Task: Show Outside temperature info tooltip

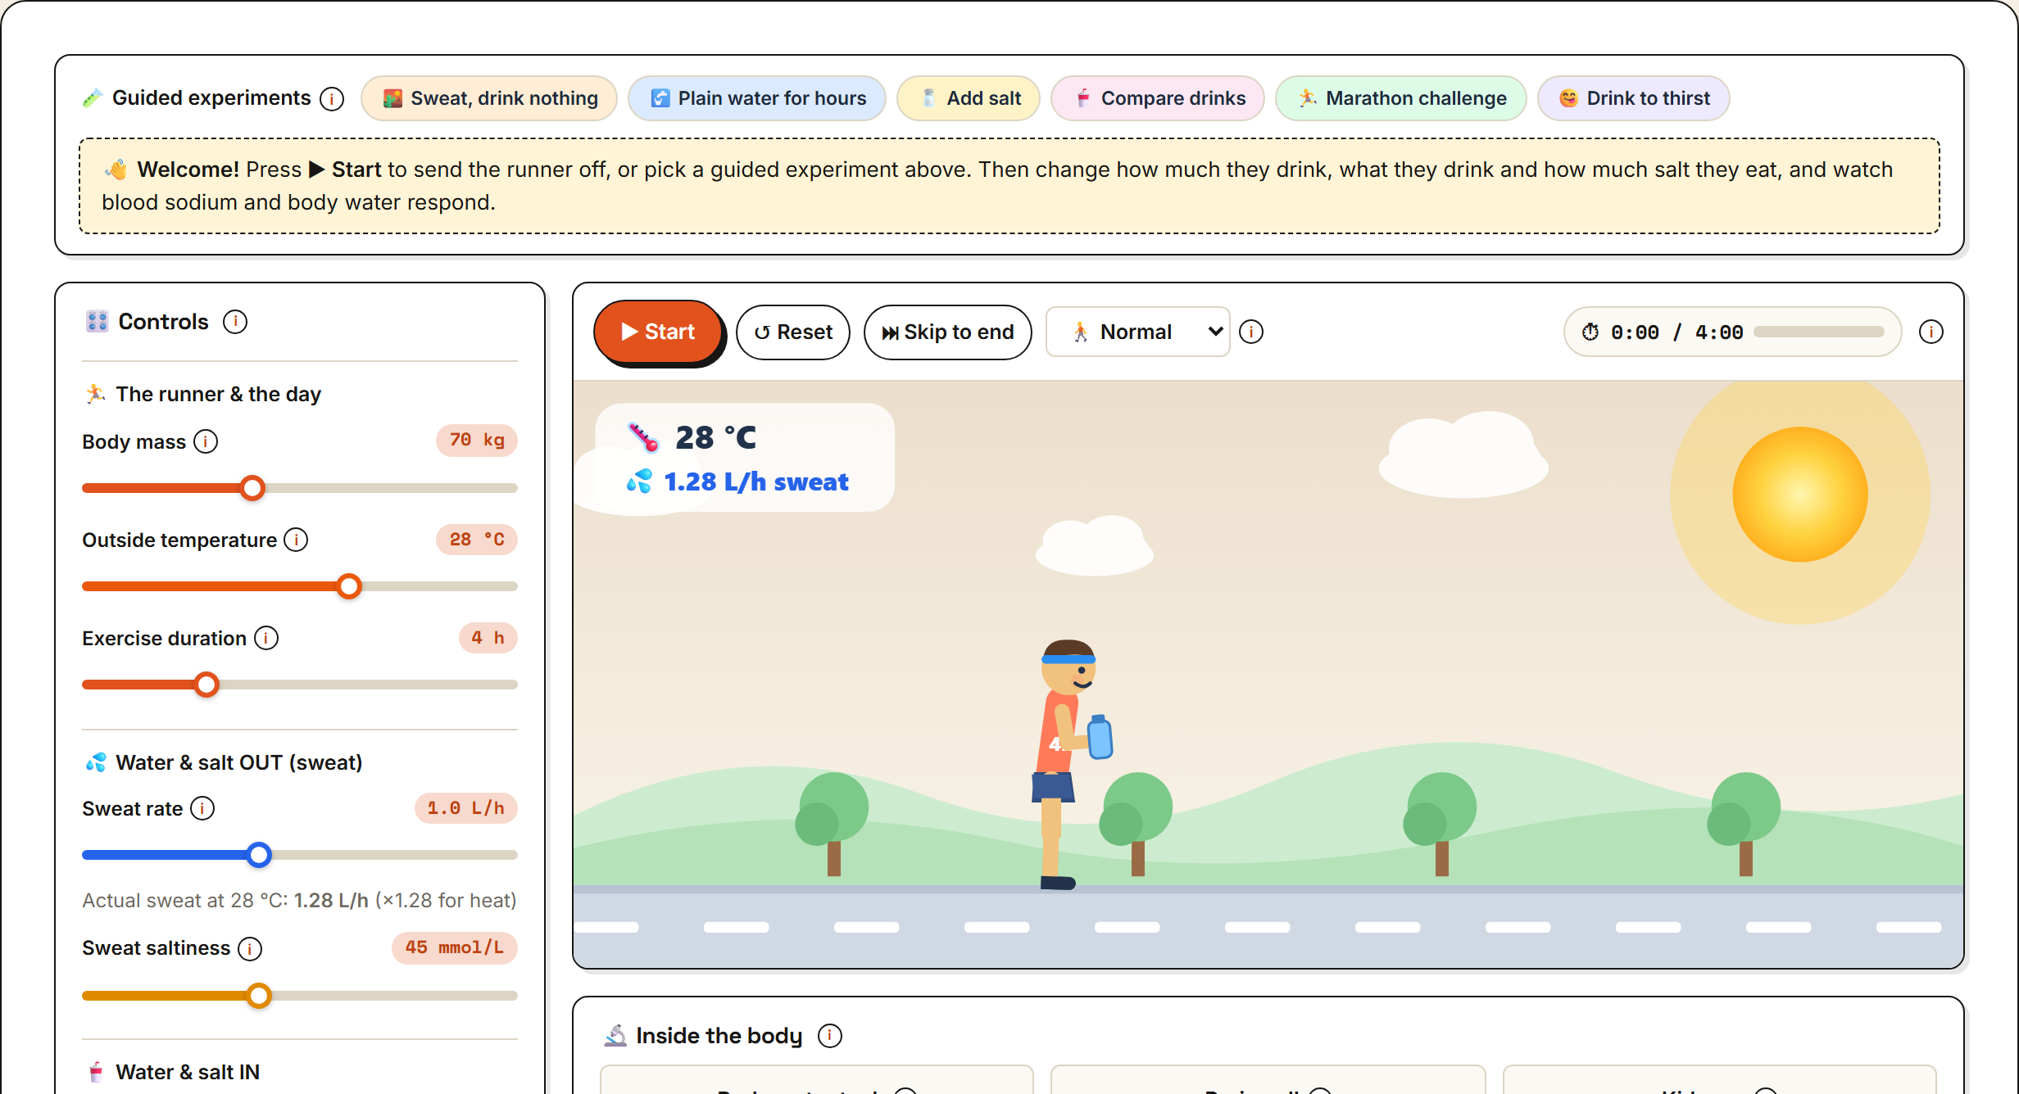Action: point(296,540)
